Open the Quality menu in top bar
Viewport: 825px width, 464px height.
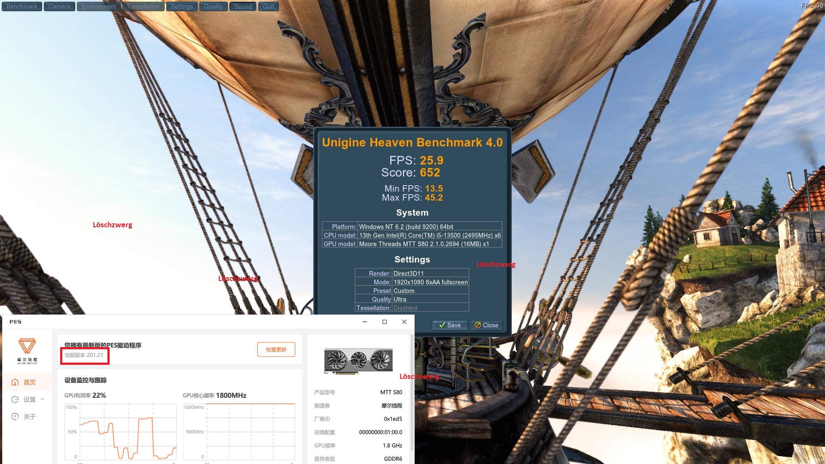tap(213, 6)
